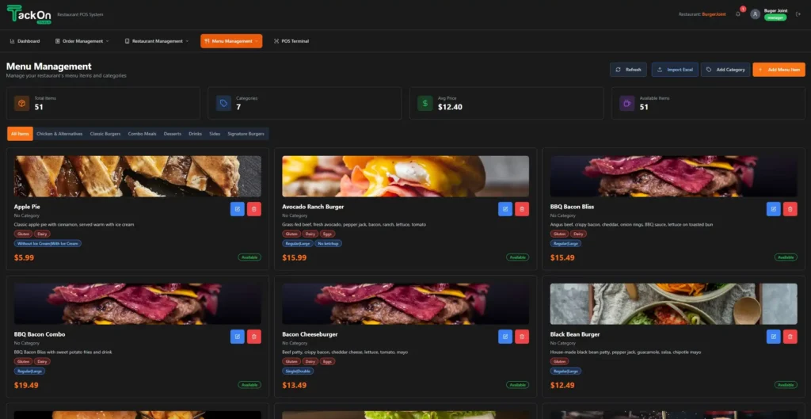811x419 pixels.
Task: Click the Apple Pie image thumbnail
Action: (138, 177)
